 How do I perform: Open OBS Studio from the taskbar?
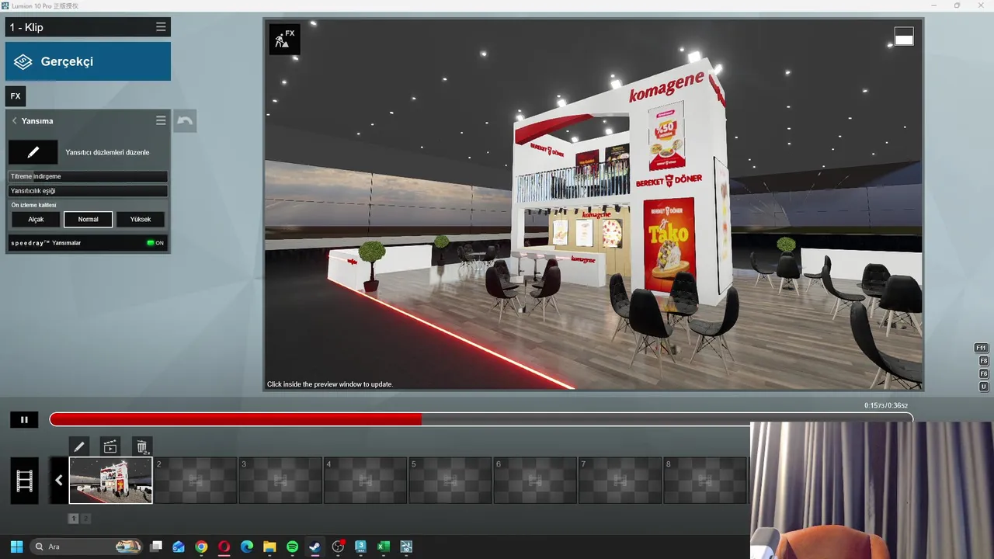[338, 547]
